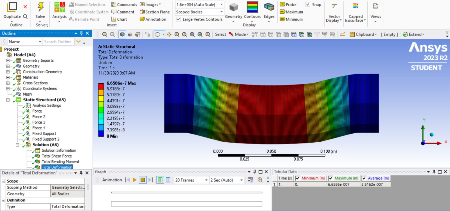Viewport: 450px width, 211px height.
Task: Expand the Geometry Imports tree node
Action: click(x=8, y=60)
